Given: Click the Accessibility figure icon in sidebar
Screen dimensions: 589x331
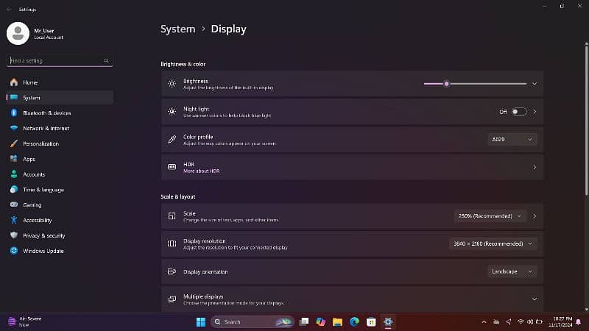Looking at the screenshot, I should coord(14,220).
